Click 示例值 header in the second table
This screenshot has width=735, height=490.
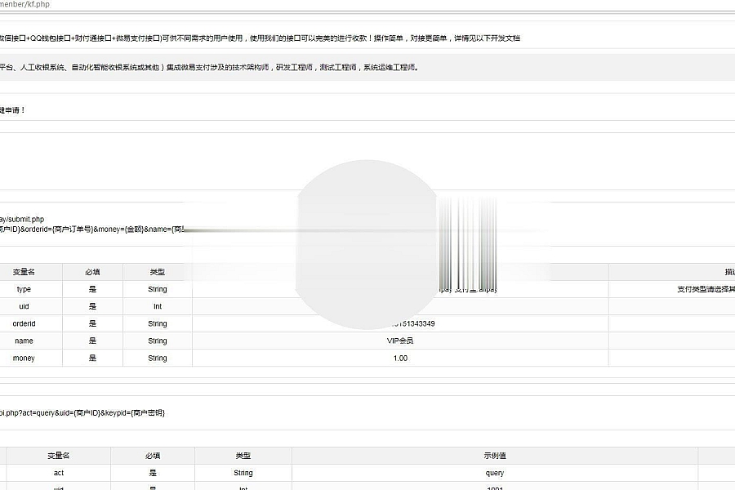click(x=495, y=456)
